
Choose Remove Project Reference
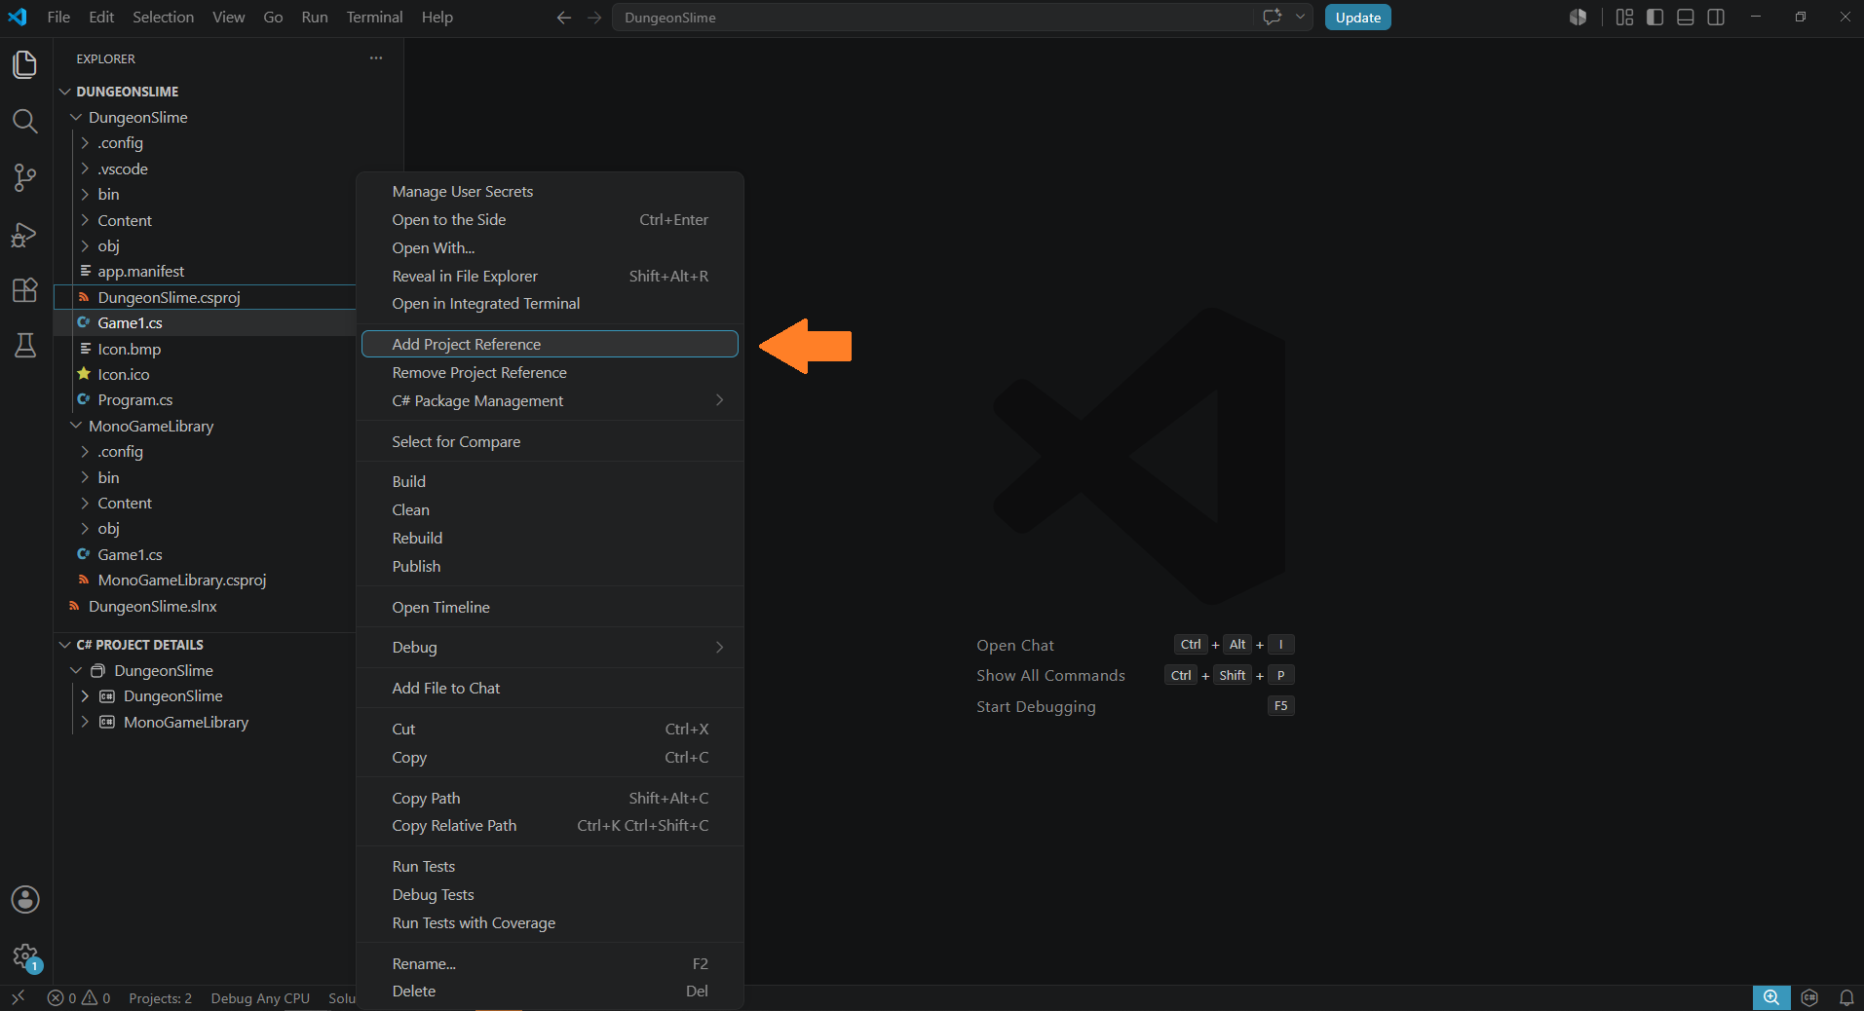(x=550, y=372)
